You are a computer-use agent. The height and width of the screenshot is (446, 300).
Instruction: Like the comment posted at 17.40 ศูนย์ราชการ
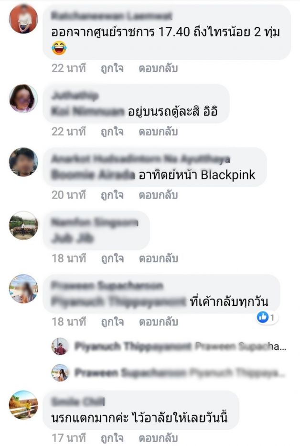(x=112, y=68)
